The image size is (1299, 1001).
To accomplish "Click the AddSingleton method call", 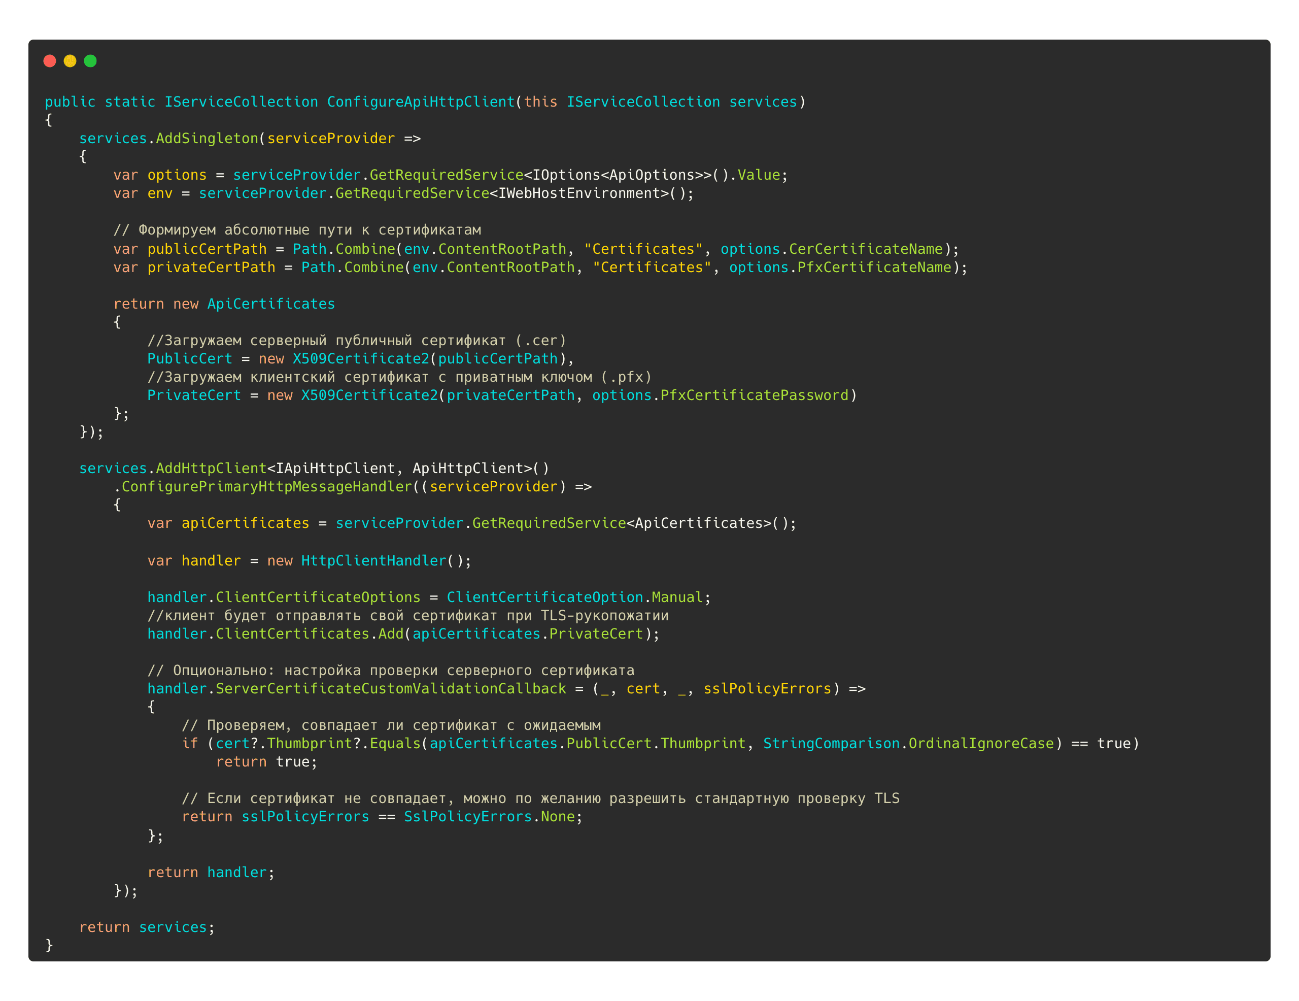I will (x=207, y=138).
